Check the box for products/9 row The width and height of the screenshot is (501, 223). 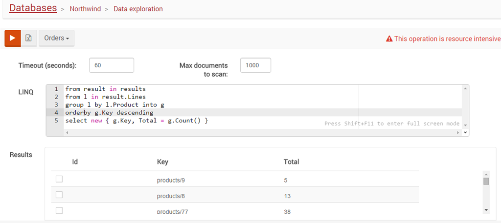(59, 180)
